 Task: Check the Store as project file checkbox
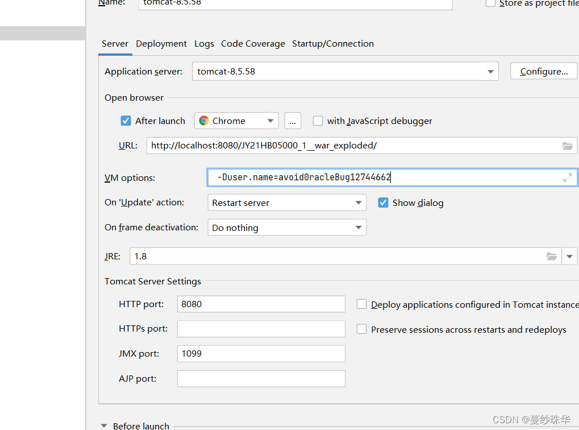[x=490, y=3]
